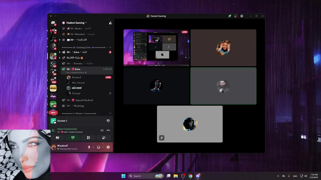Open User Settings gear
This screenshot has height=180, width=321.
click(x=108, y=147)
